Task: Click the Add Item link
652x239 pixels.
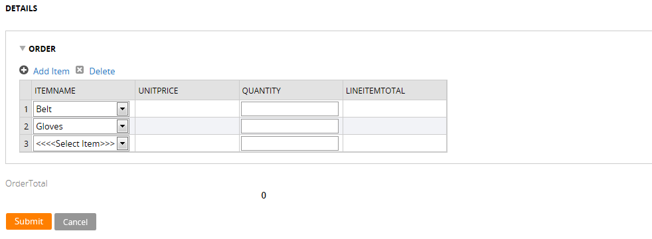Action: point(51,71)
